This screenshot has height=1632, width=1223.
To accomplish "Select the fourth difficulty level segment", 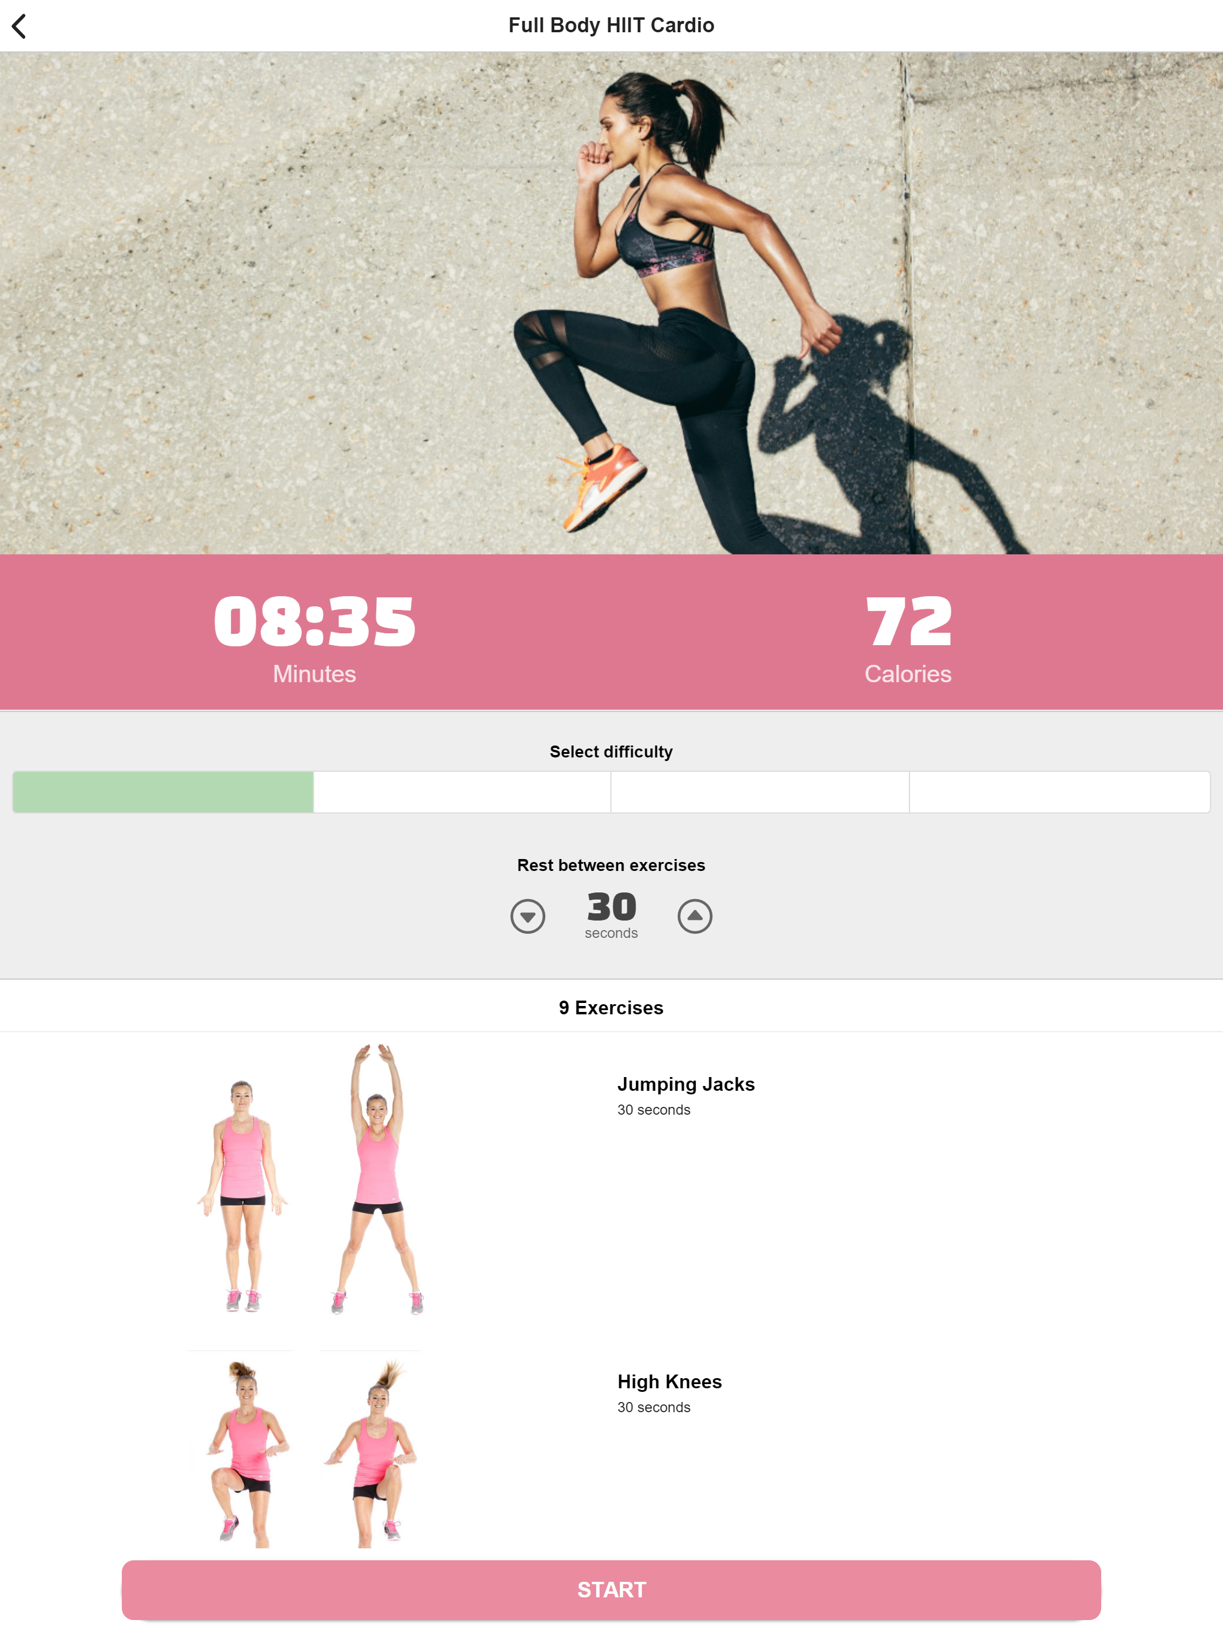I will 1059,792.
